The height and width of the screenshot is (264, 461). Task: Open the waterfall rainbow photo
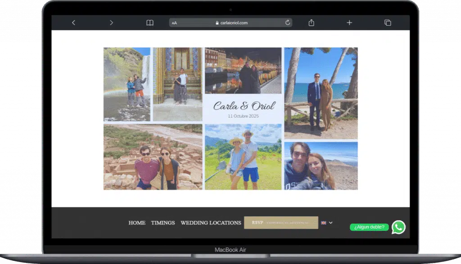pyautogui.click(x=127, y=84)
